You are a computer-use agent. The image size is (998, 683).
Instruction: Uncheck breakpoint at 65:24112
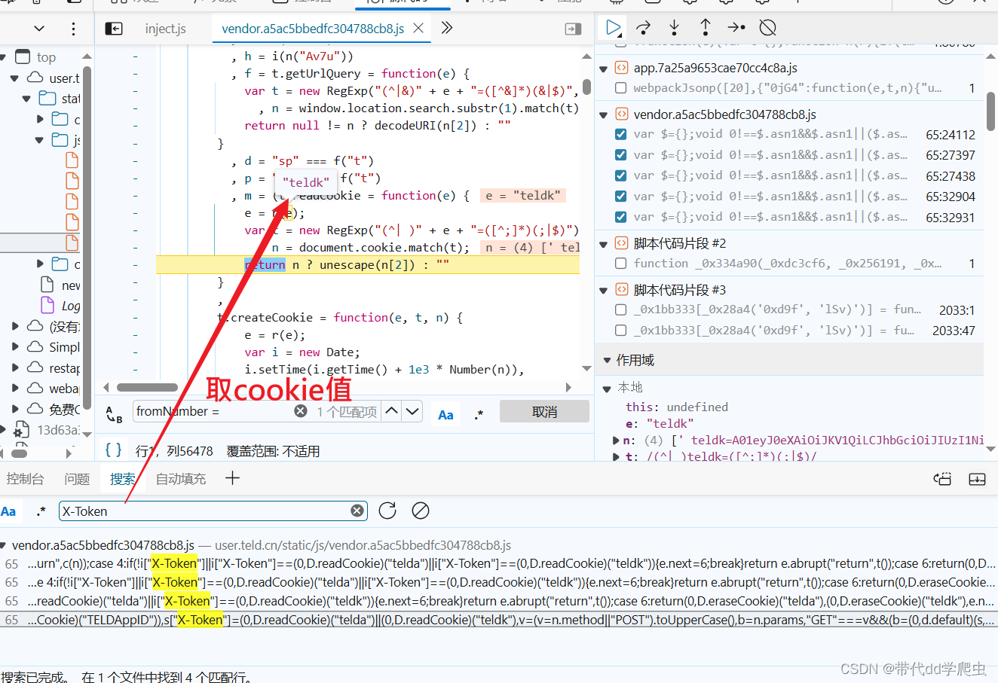tap(620, 135)
